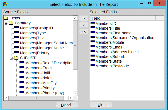168x110 pixels.
Task: Click the field icon beside Members|Mail Qty
Action: pos(22,82)
